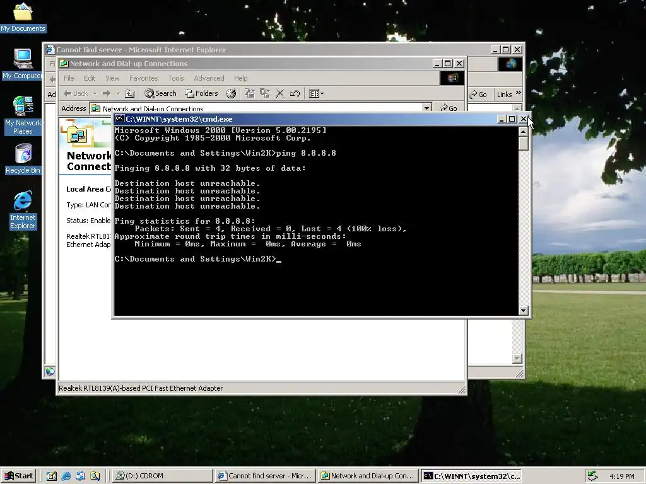This screenshot has width=646, height=484.
Task: Launch Outlook Express from quick launch
Action: point(80,476)
